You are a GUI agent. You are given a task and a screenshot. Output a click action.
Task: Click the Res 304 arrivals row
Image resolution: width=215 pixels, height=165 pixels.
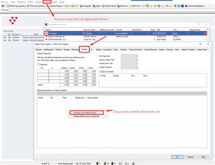(x=23, y=38)
